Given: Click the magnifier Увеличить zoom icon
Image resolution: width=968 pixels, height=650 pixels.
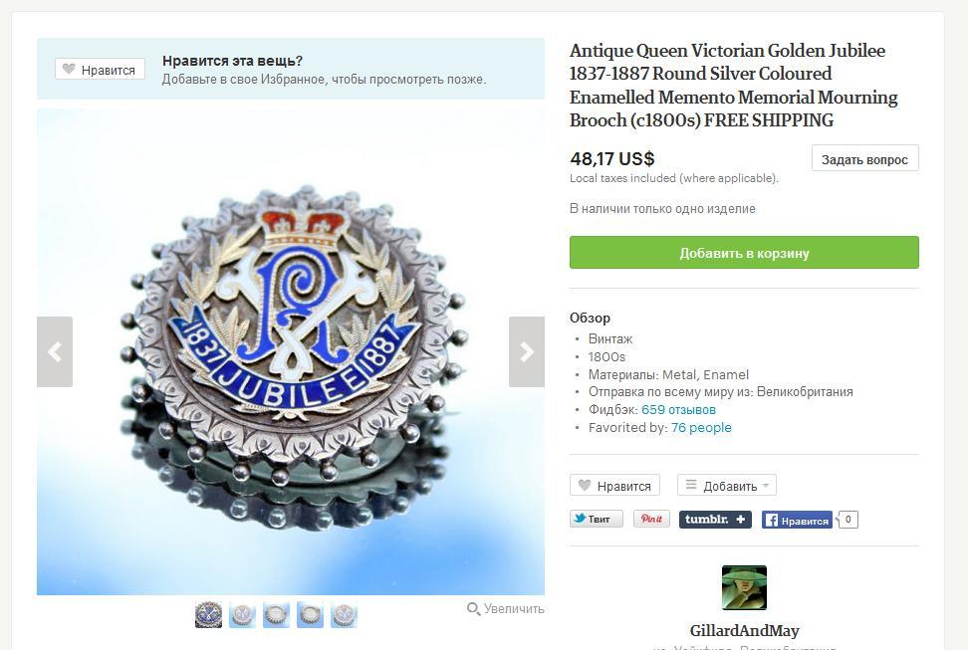Looking at the screenshot, I should (x=473, y=608).
